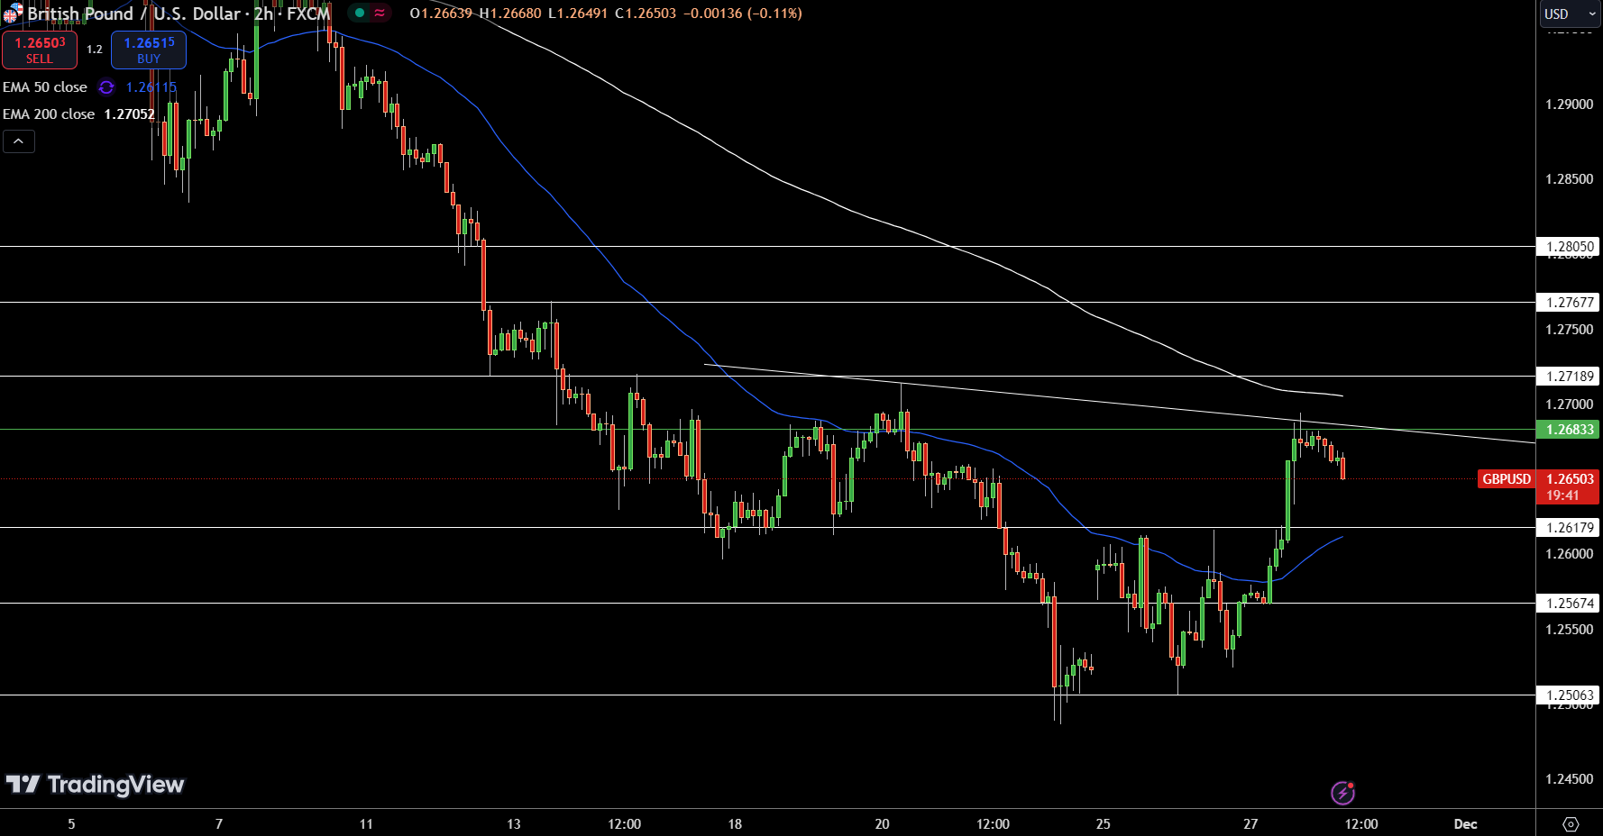Click the red GBPUSD symbol tag
1603x836 pixels.
[1507, 479]
